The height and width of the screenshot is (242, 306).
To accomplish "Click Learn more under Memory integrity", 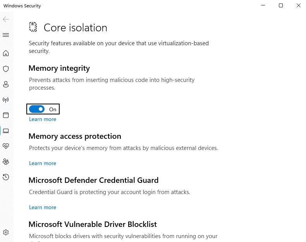I will (43, 119).
